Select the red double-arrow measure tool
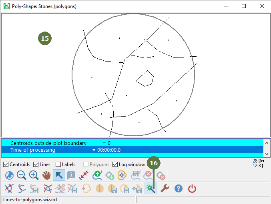The height and width of the screenshot is (204, 271). click(x=84, y=175)
